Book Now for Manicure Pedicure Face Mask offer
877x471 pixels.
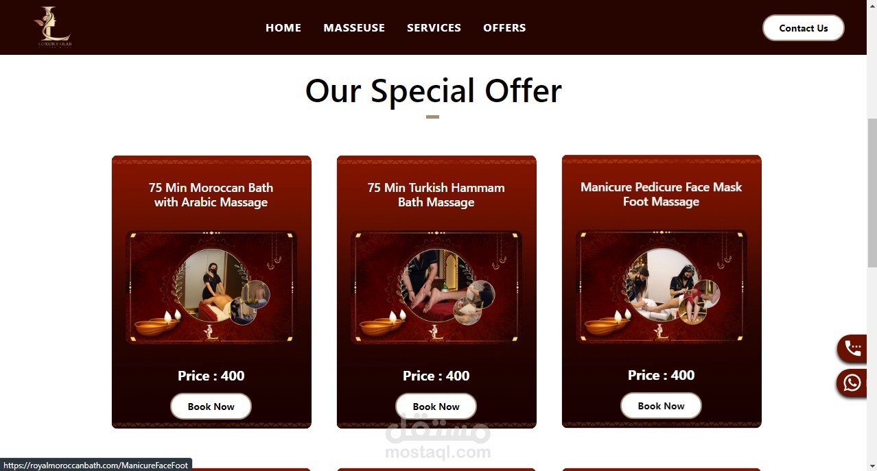pyautogui.click(x=661, y=406)
